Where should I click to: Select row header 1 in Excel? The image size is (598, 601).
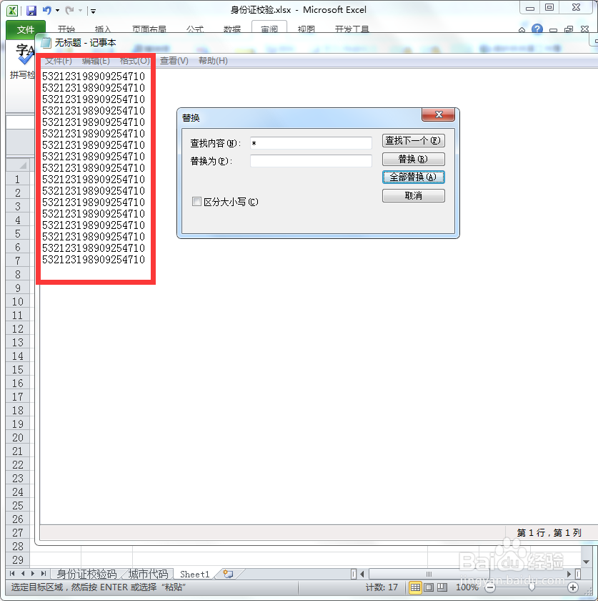[x=18, y=179]
